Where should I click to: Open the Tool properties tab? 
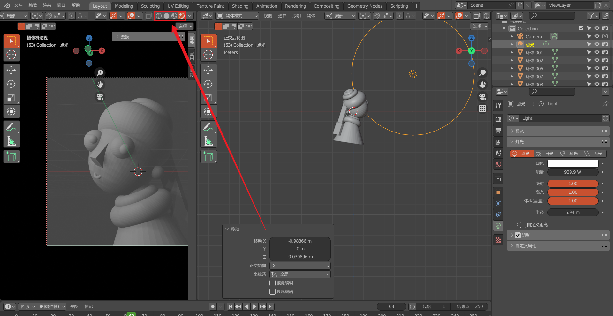(x=498, y=105)
